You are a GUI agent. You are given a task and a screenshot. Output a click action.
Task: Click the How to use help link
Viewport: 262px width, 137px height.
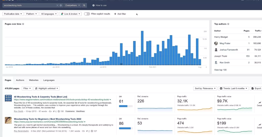tap(100, 5)
